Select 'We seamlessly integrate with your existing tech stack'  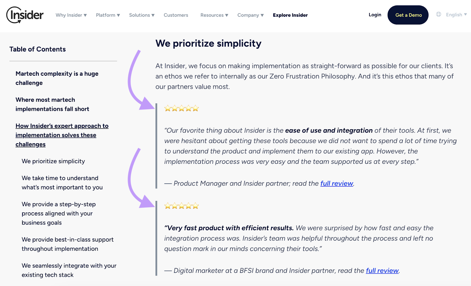69,270
